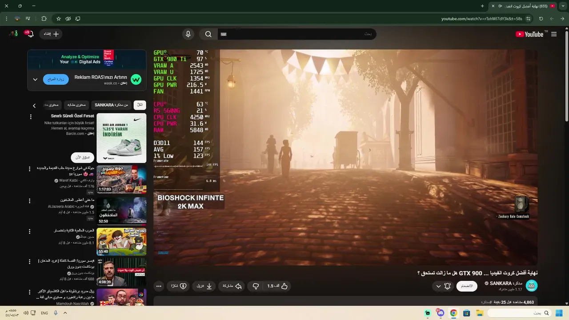Open options menu for the 4:08:39 video

click(x=30, y=262)
